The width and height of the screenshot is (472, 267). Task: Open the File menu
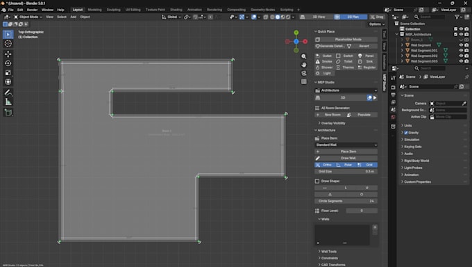click(x=11, y=10)
